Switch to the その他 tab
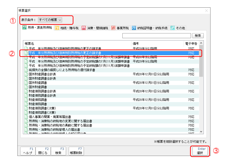The image size is (238, 165). [178, 28]
